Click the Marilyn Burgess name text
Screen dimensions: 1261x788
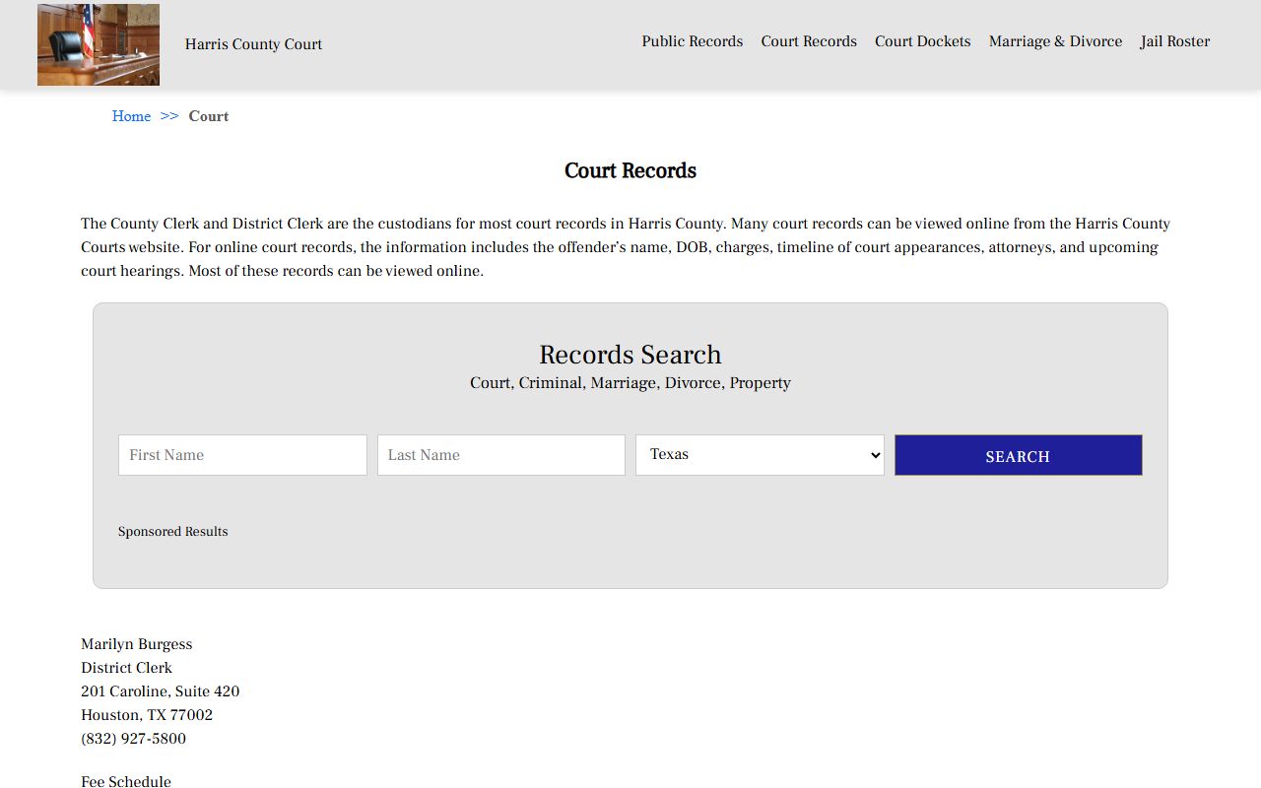136,644
